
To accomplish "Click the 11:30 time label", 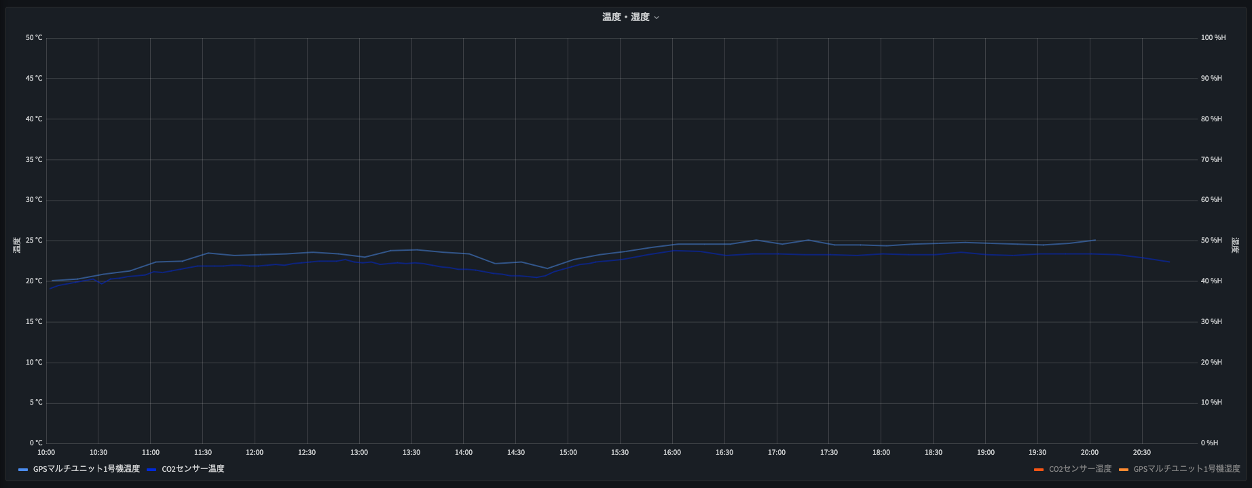I will pos(203,453).
